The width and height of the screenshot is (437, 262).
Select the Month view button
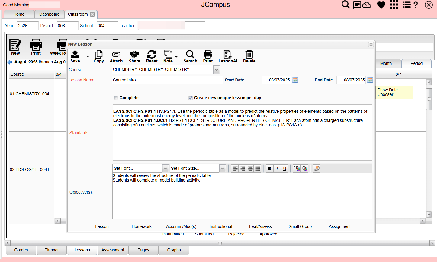386,63
